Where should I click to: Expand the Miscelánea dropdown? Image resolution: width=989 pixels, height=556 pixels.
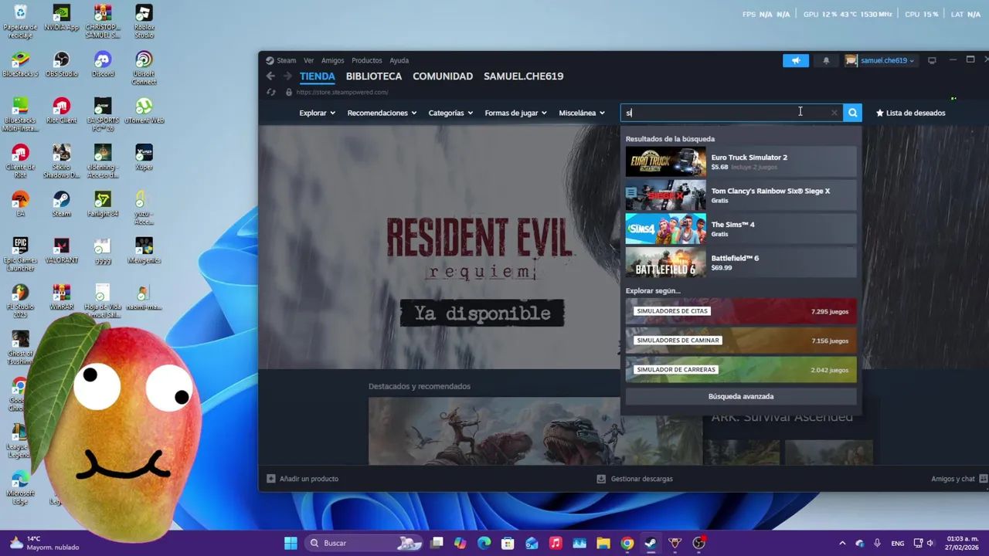582,113
